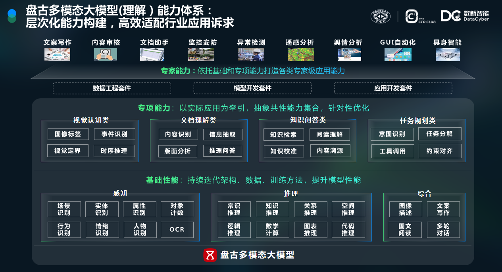Image resolution: width=502 pixels, height=272 pixels.
Task: Click the GUI自动化 thumbnail image
Action: coord(398,54)
